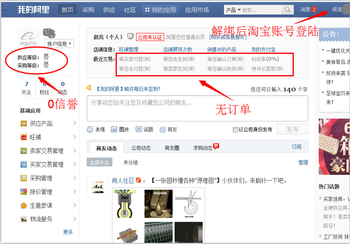Open the 采购管理 icon
The height and width of the screenshot is (244, 350).
click(x=24, y=178)
